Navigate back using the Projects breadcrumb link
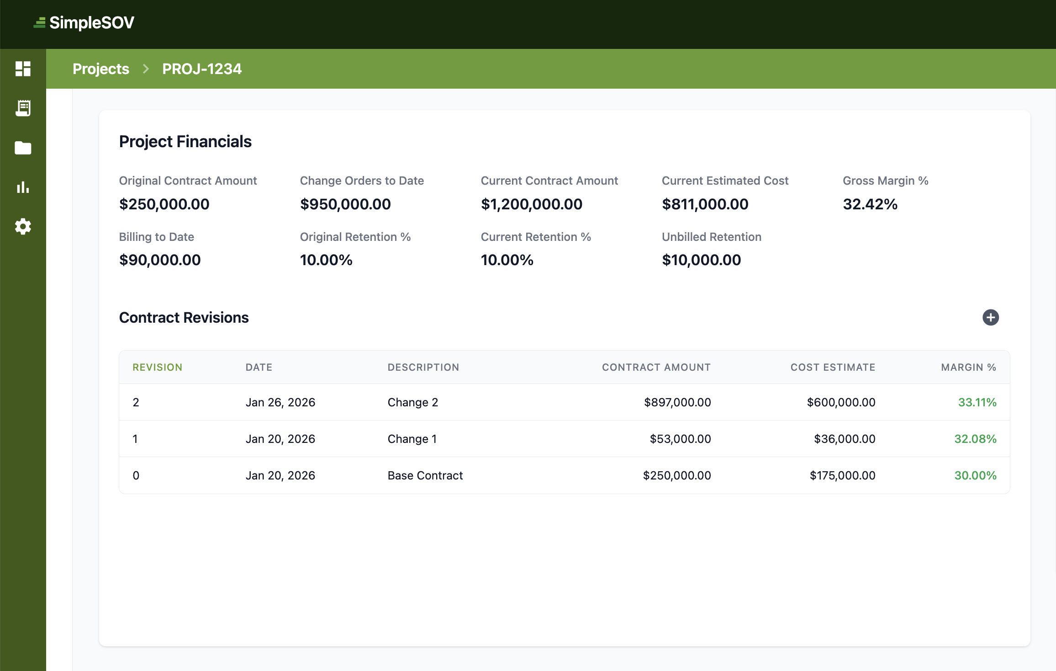 101,69
